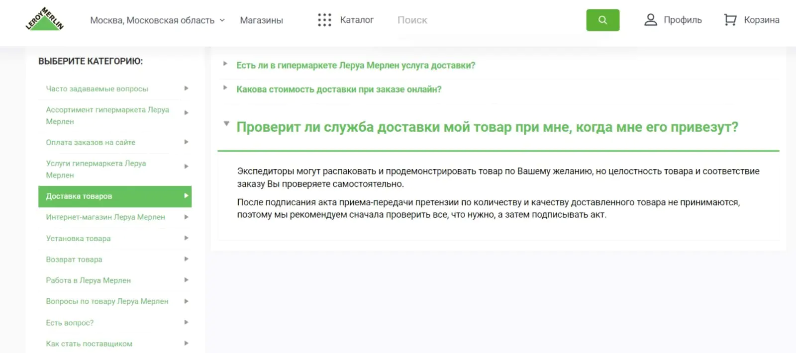Screen dimensions: 796x353
Task: Select category Установка товара
Action: pyautogui.click(x=78, y=239)
